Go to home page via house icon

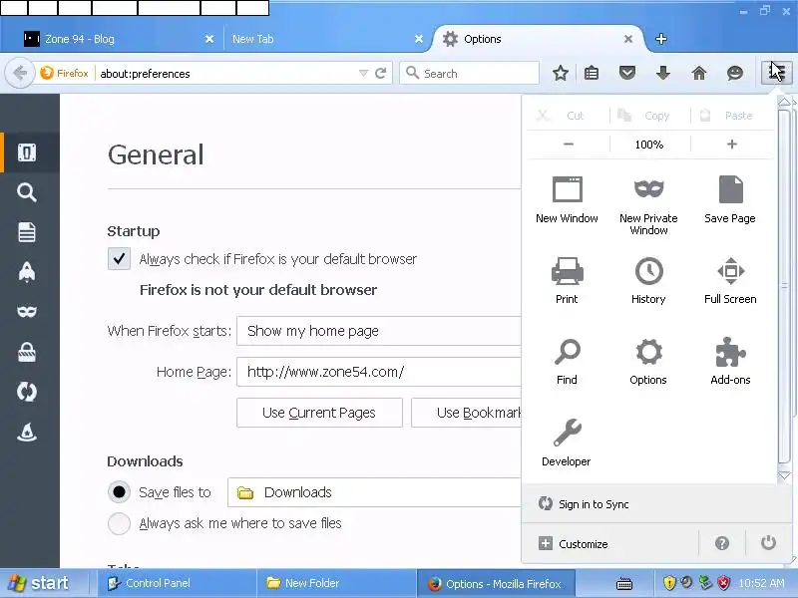click(699, 73)
